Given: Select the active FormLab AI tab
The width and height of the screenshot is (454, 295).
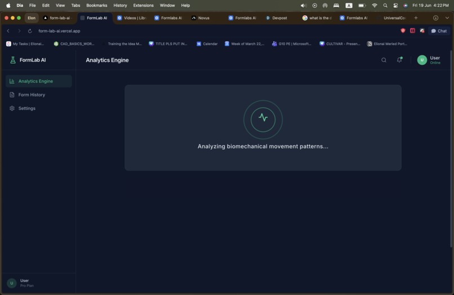Looking at the screenshot, I should pyautogui.click(x=95, y=18).
